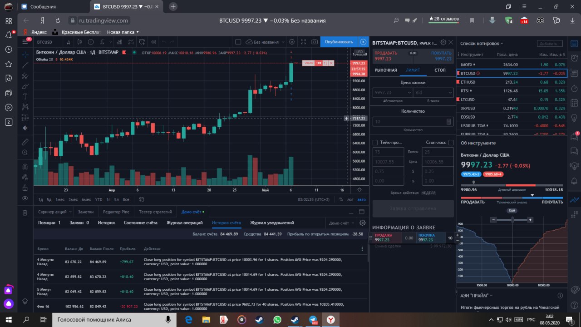Open the НЕДЕЛЯ order duration selector
Screen dimensions: 581x327
[x=428, y=193]
